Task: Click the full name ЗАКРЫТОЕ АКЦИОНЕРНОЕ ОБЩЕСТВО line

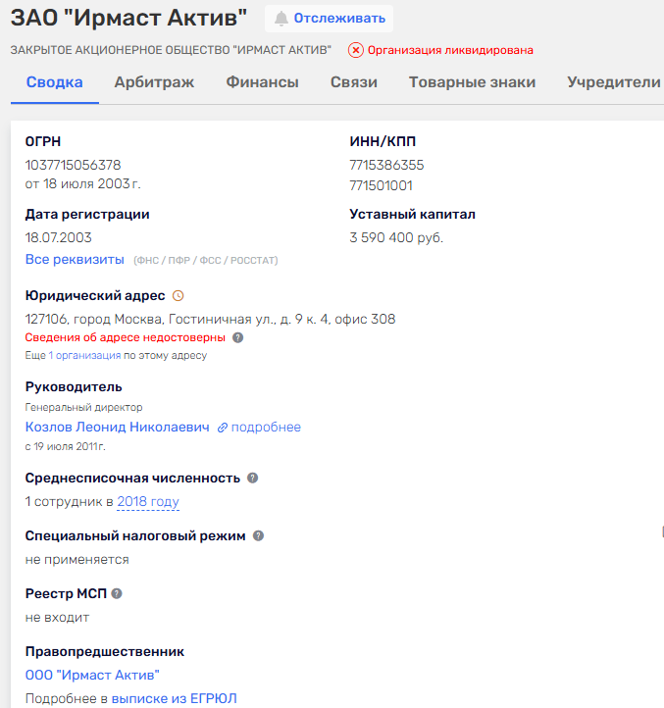Action: [x=171, y=50]
